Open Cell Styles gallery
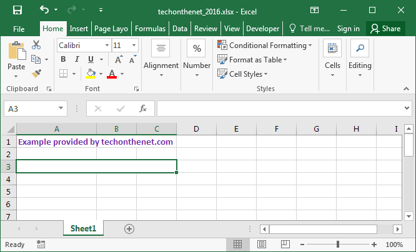The height and width of the screenshot is (252, 416). click(x=242, y=74)
